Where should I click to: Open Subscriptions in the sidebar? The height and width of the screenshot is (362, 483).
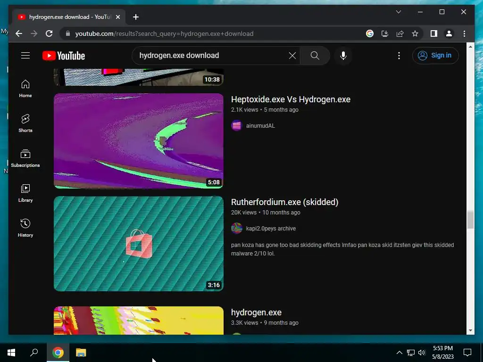coord(25,158)
